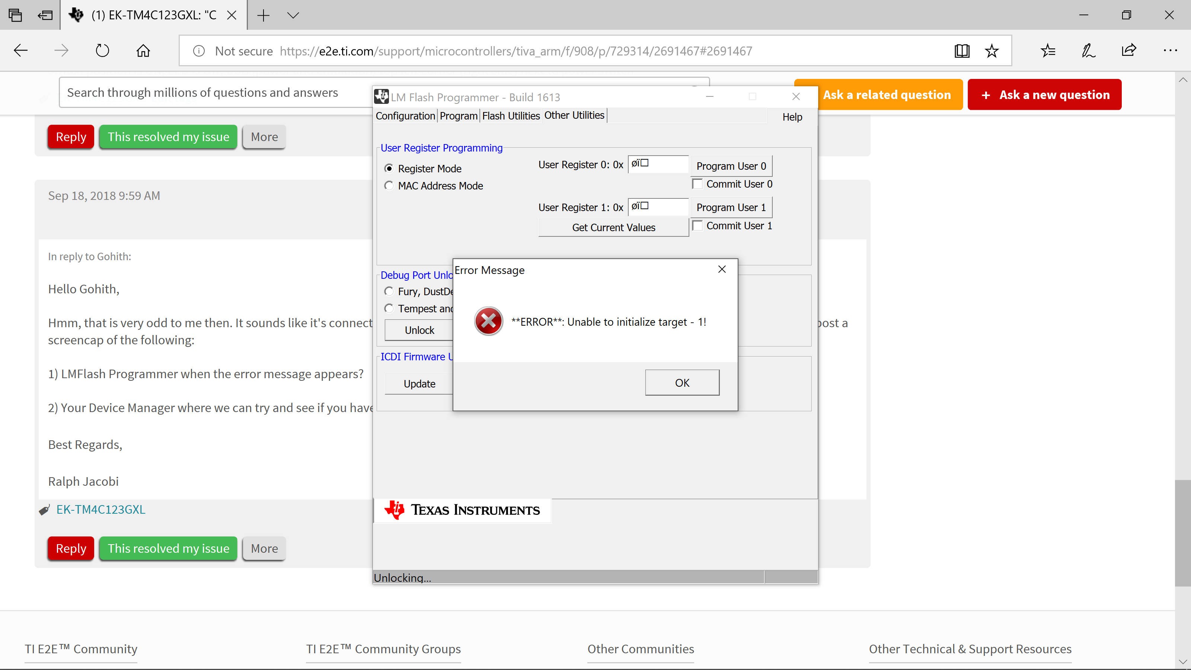Click the scrollbar down arrow
Screen dimensions: 1191x670
click(1183, 661)
